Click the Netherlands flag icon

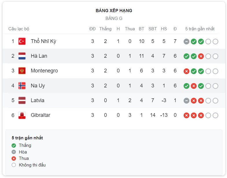pos(22,56)
